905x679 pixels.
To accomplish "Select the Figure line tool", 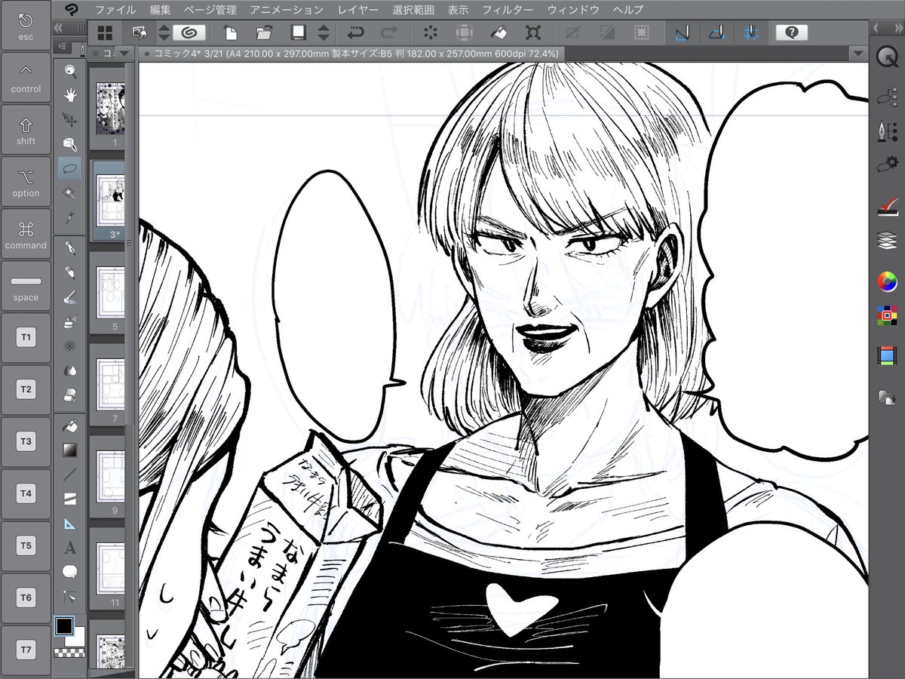I will (70, 474).
